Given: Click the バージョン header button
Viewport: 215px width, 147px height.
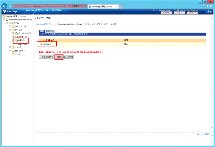Looking at the screenshot, I should tap(166, 13).
